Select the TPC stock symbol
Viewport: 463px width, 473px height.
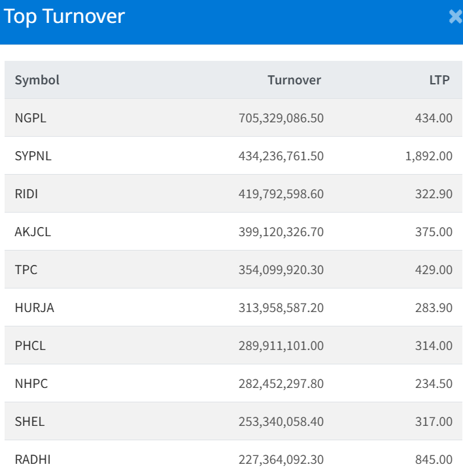(26, 270)
